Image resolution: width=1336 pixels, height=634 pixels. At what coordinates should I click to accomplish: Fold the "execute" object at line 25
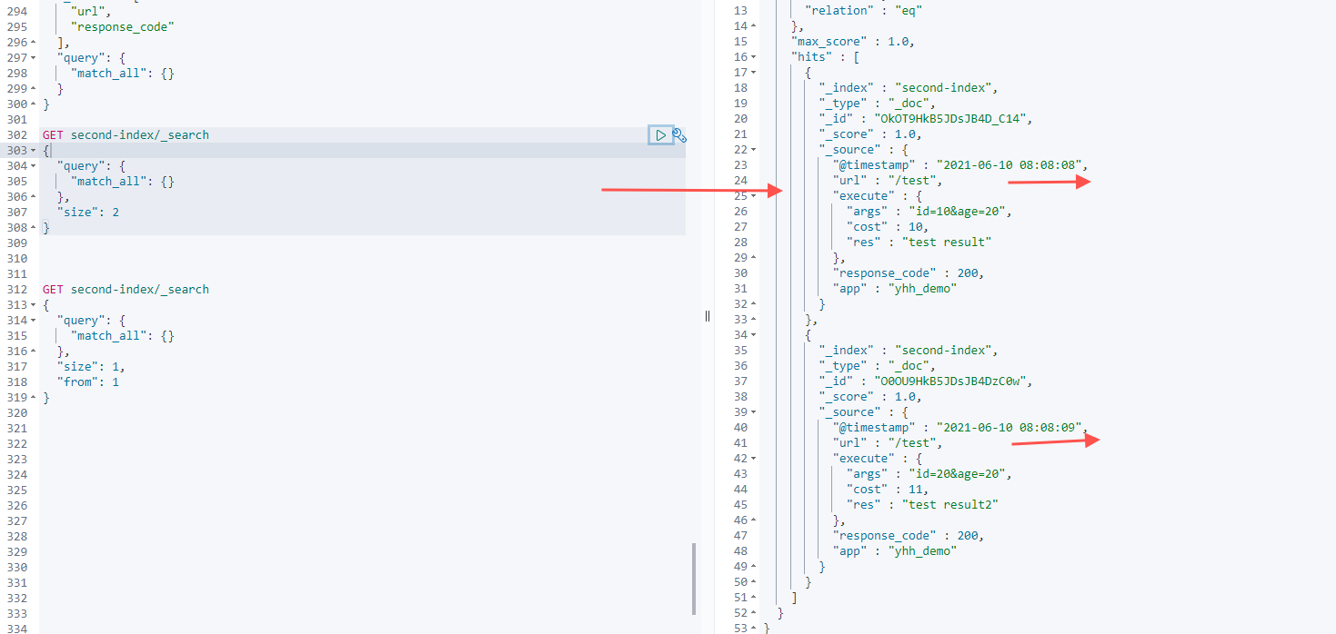[753, 196]
